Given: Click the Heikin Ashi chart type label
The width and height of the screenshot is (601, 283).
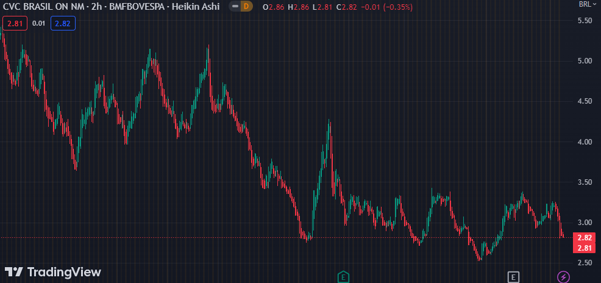Looking at the screenshot, I should [x=196, y=6].
